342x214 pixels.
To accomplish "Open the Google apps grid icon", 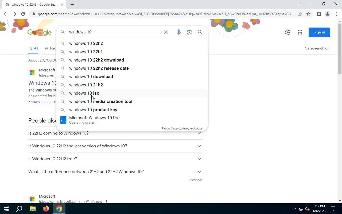I will pos(300,32).
